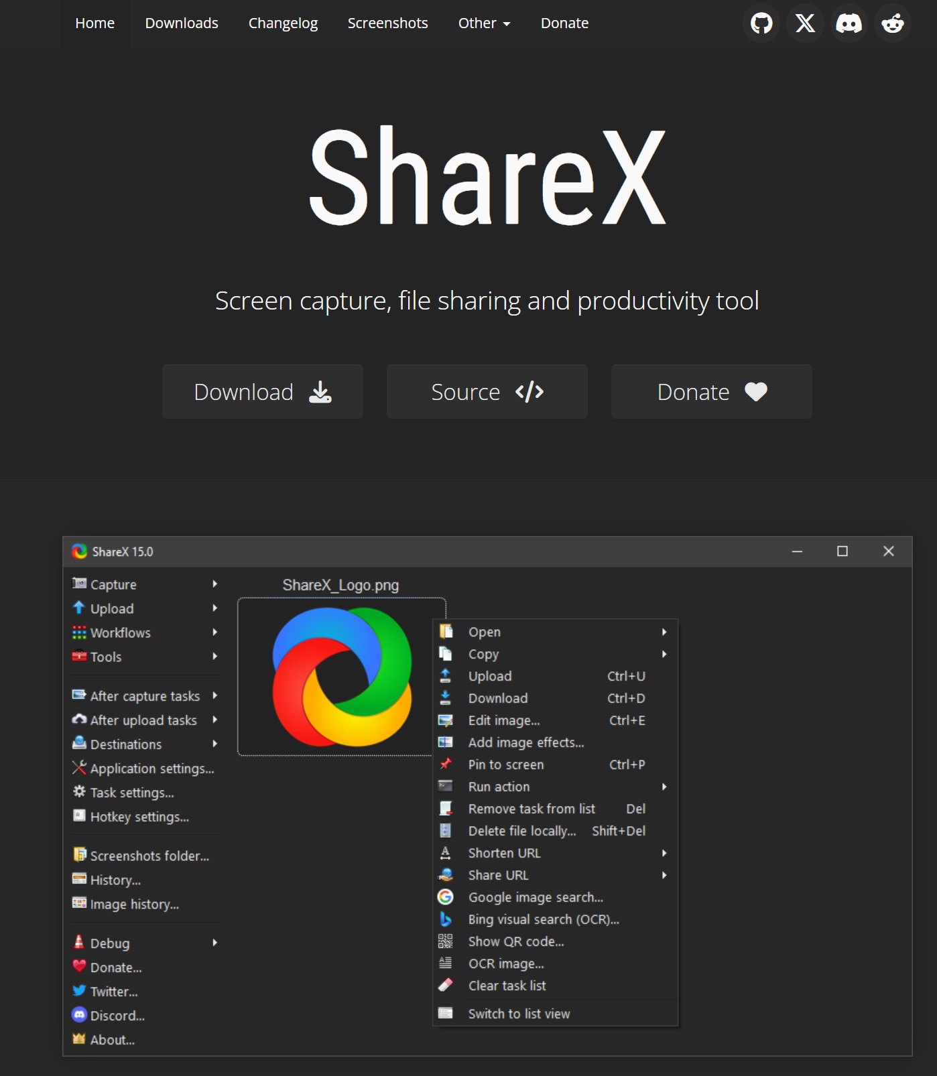Choose Edit image... from context menu
Image resolution: width=937 pixels, height=1076 pixels.
pyautogui.click(x=504, y=720)
